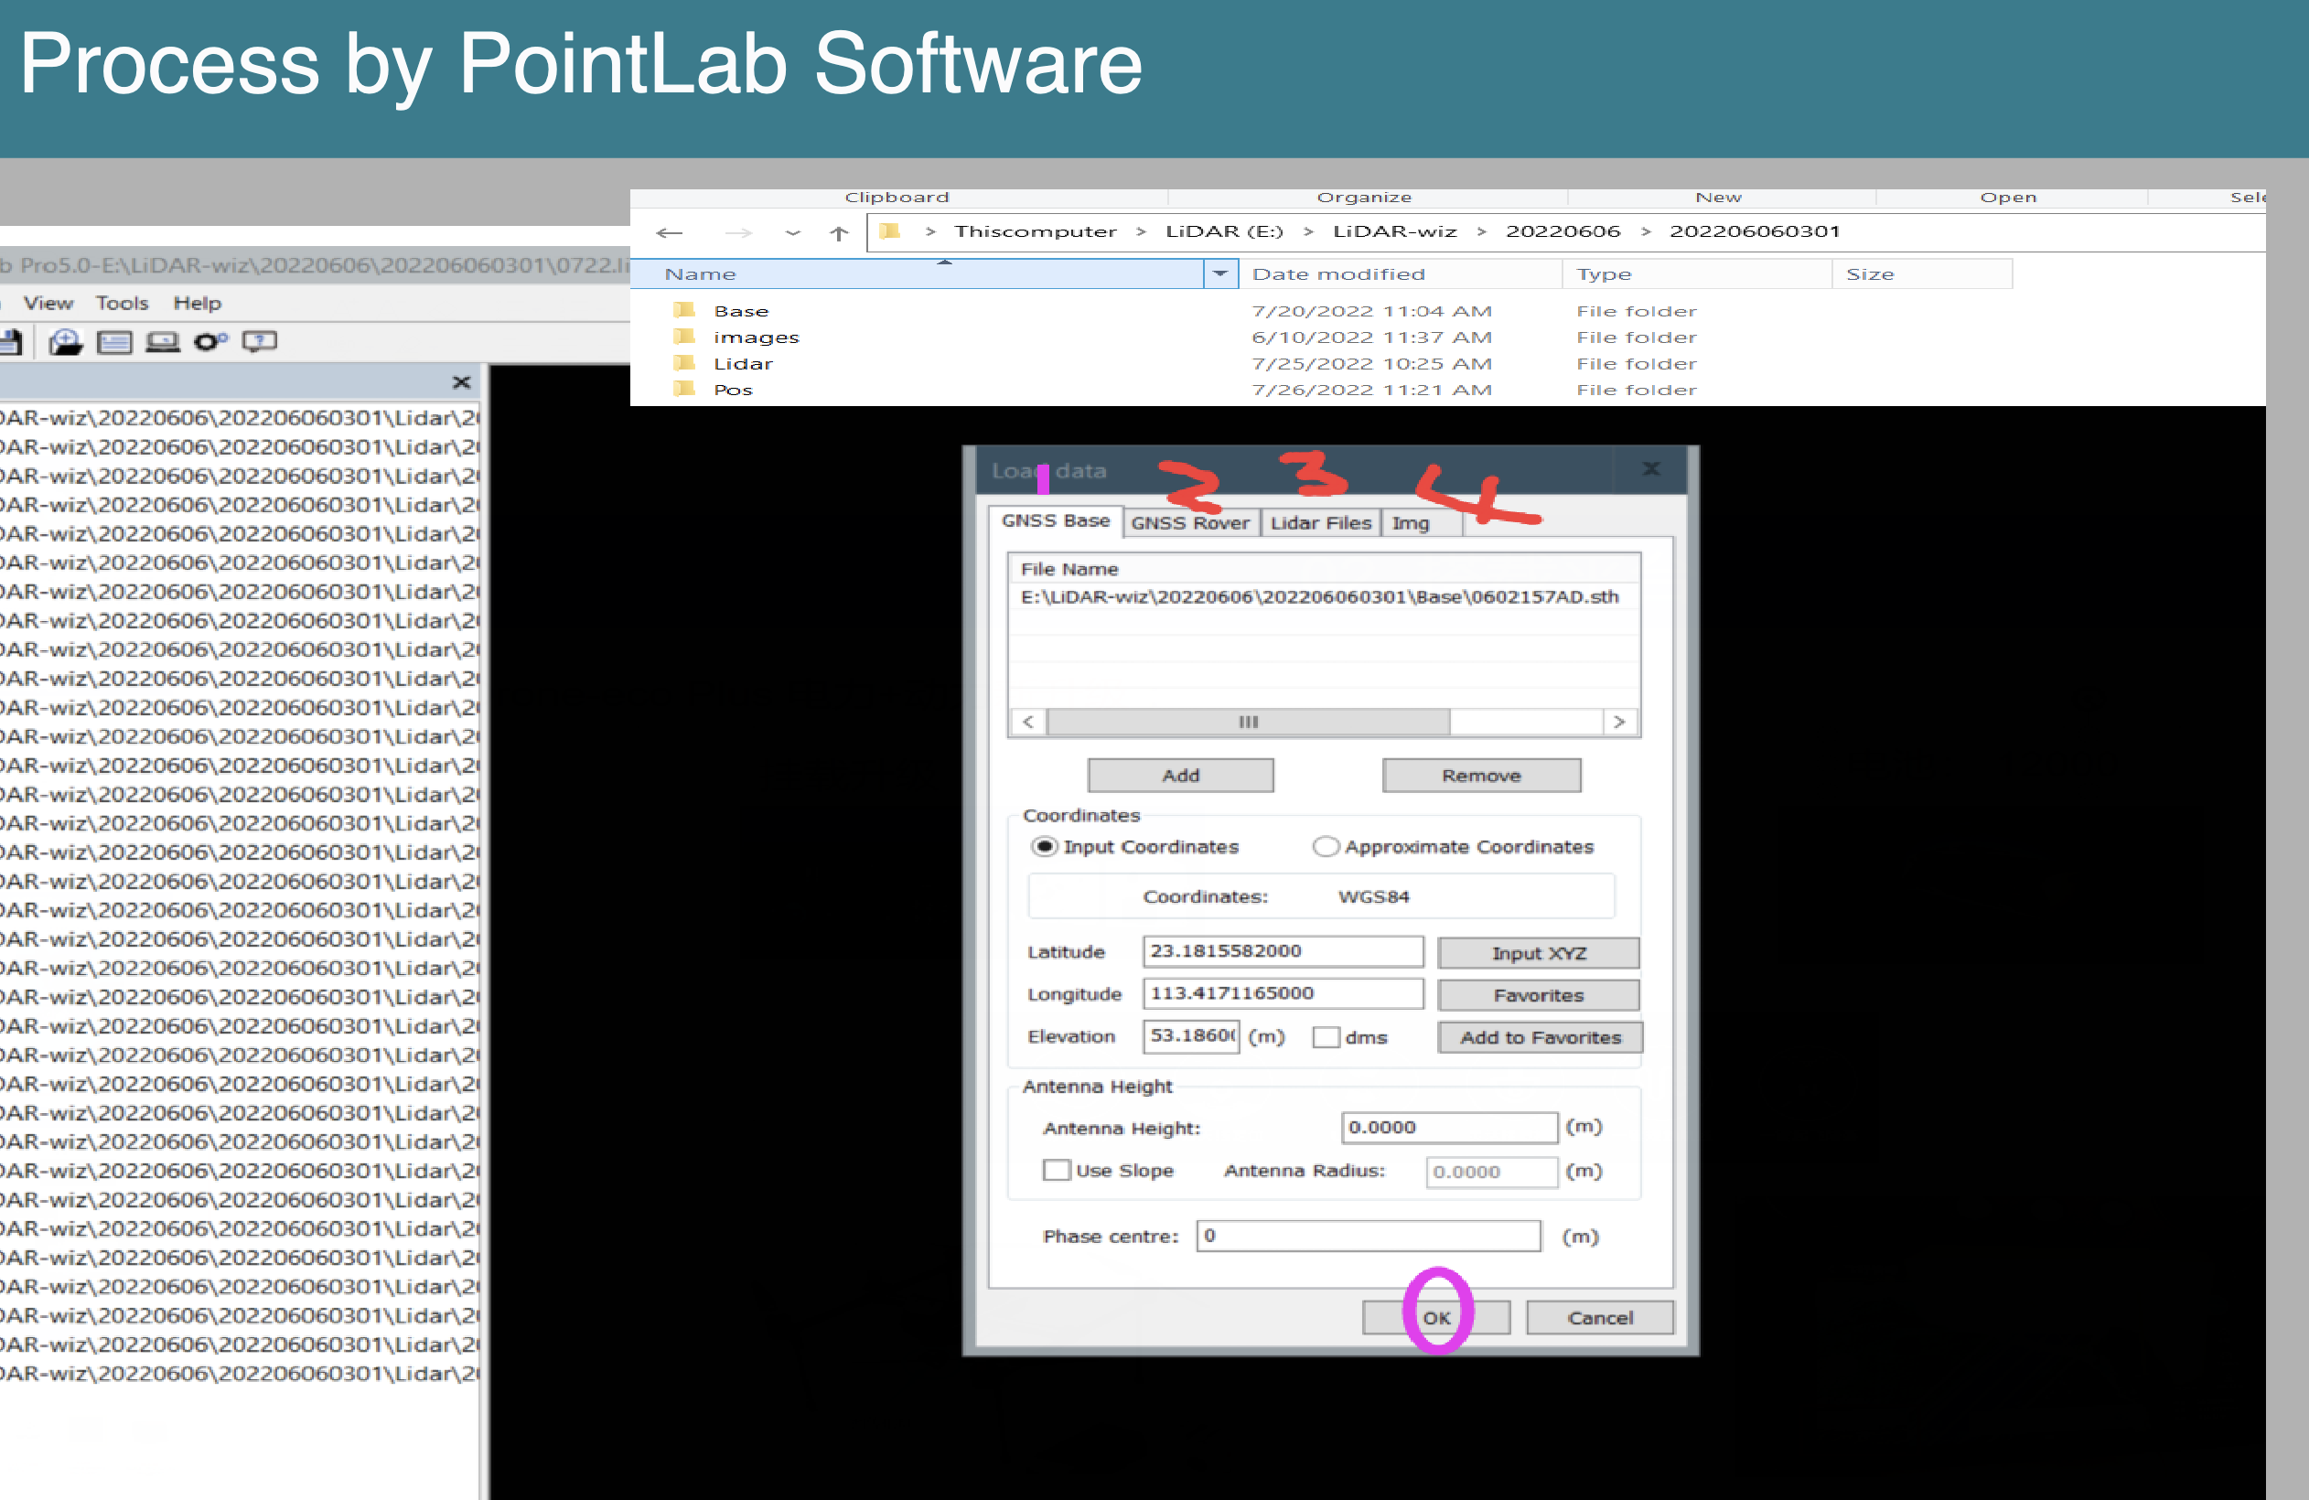Switch to the GNSS Rover tab
Image resolution: width=2309 pixels, height=1500 pixels.
click(x=1190, y=523)
